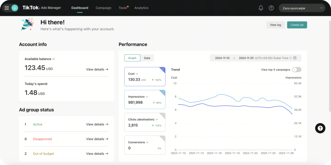Open the Analytics tab
The width and height of the screenshot is (331, 165).
[x=141, y=8]
